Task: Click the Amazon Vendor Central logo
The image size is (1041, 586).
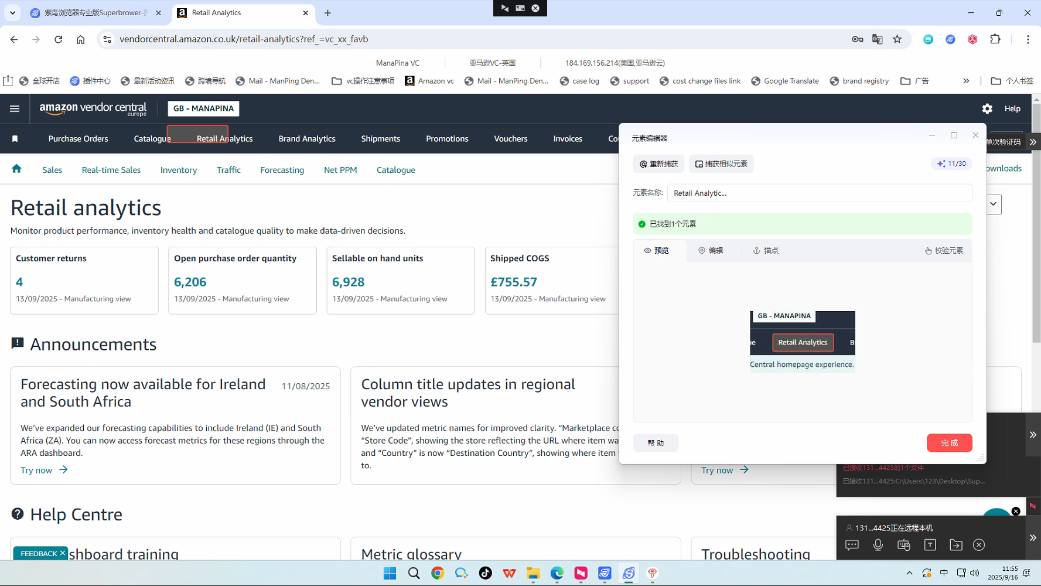Action: tap(93, 109)
